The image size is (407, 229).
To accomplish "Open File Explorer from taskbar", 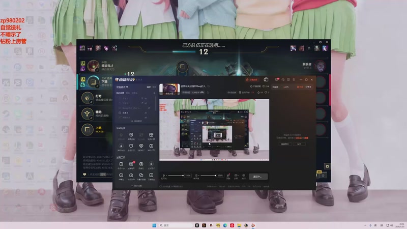I will point(239,225).
